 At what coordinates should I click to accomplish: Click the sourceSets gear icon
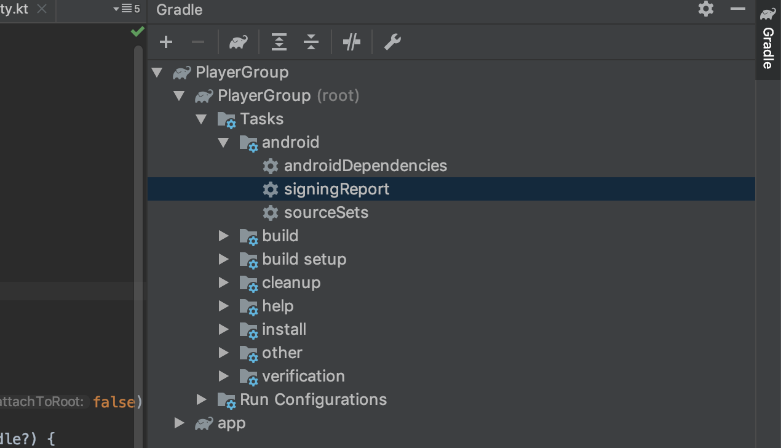tap(271, 213)
